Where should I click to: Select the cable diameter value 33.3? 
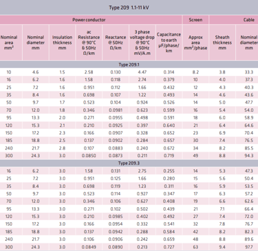point(249,72)
